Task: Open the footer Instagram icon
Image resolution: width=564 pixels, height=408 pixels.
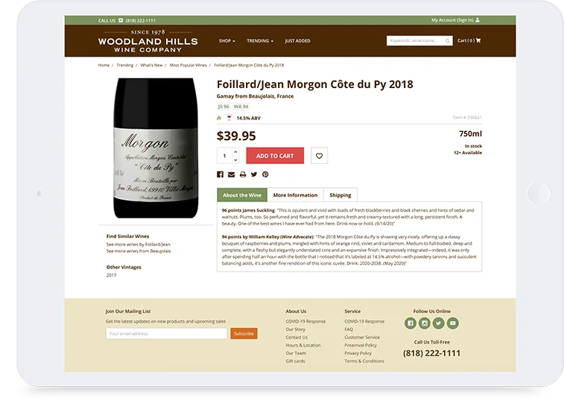Action: (x=424, y=323)
